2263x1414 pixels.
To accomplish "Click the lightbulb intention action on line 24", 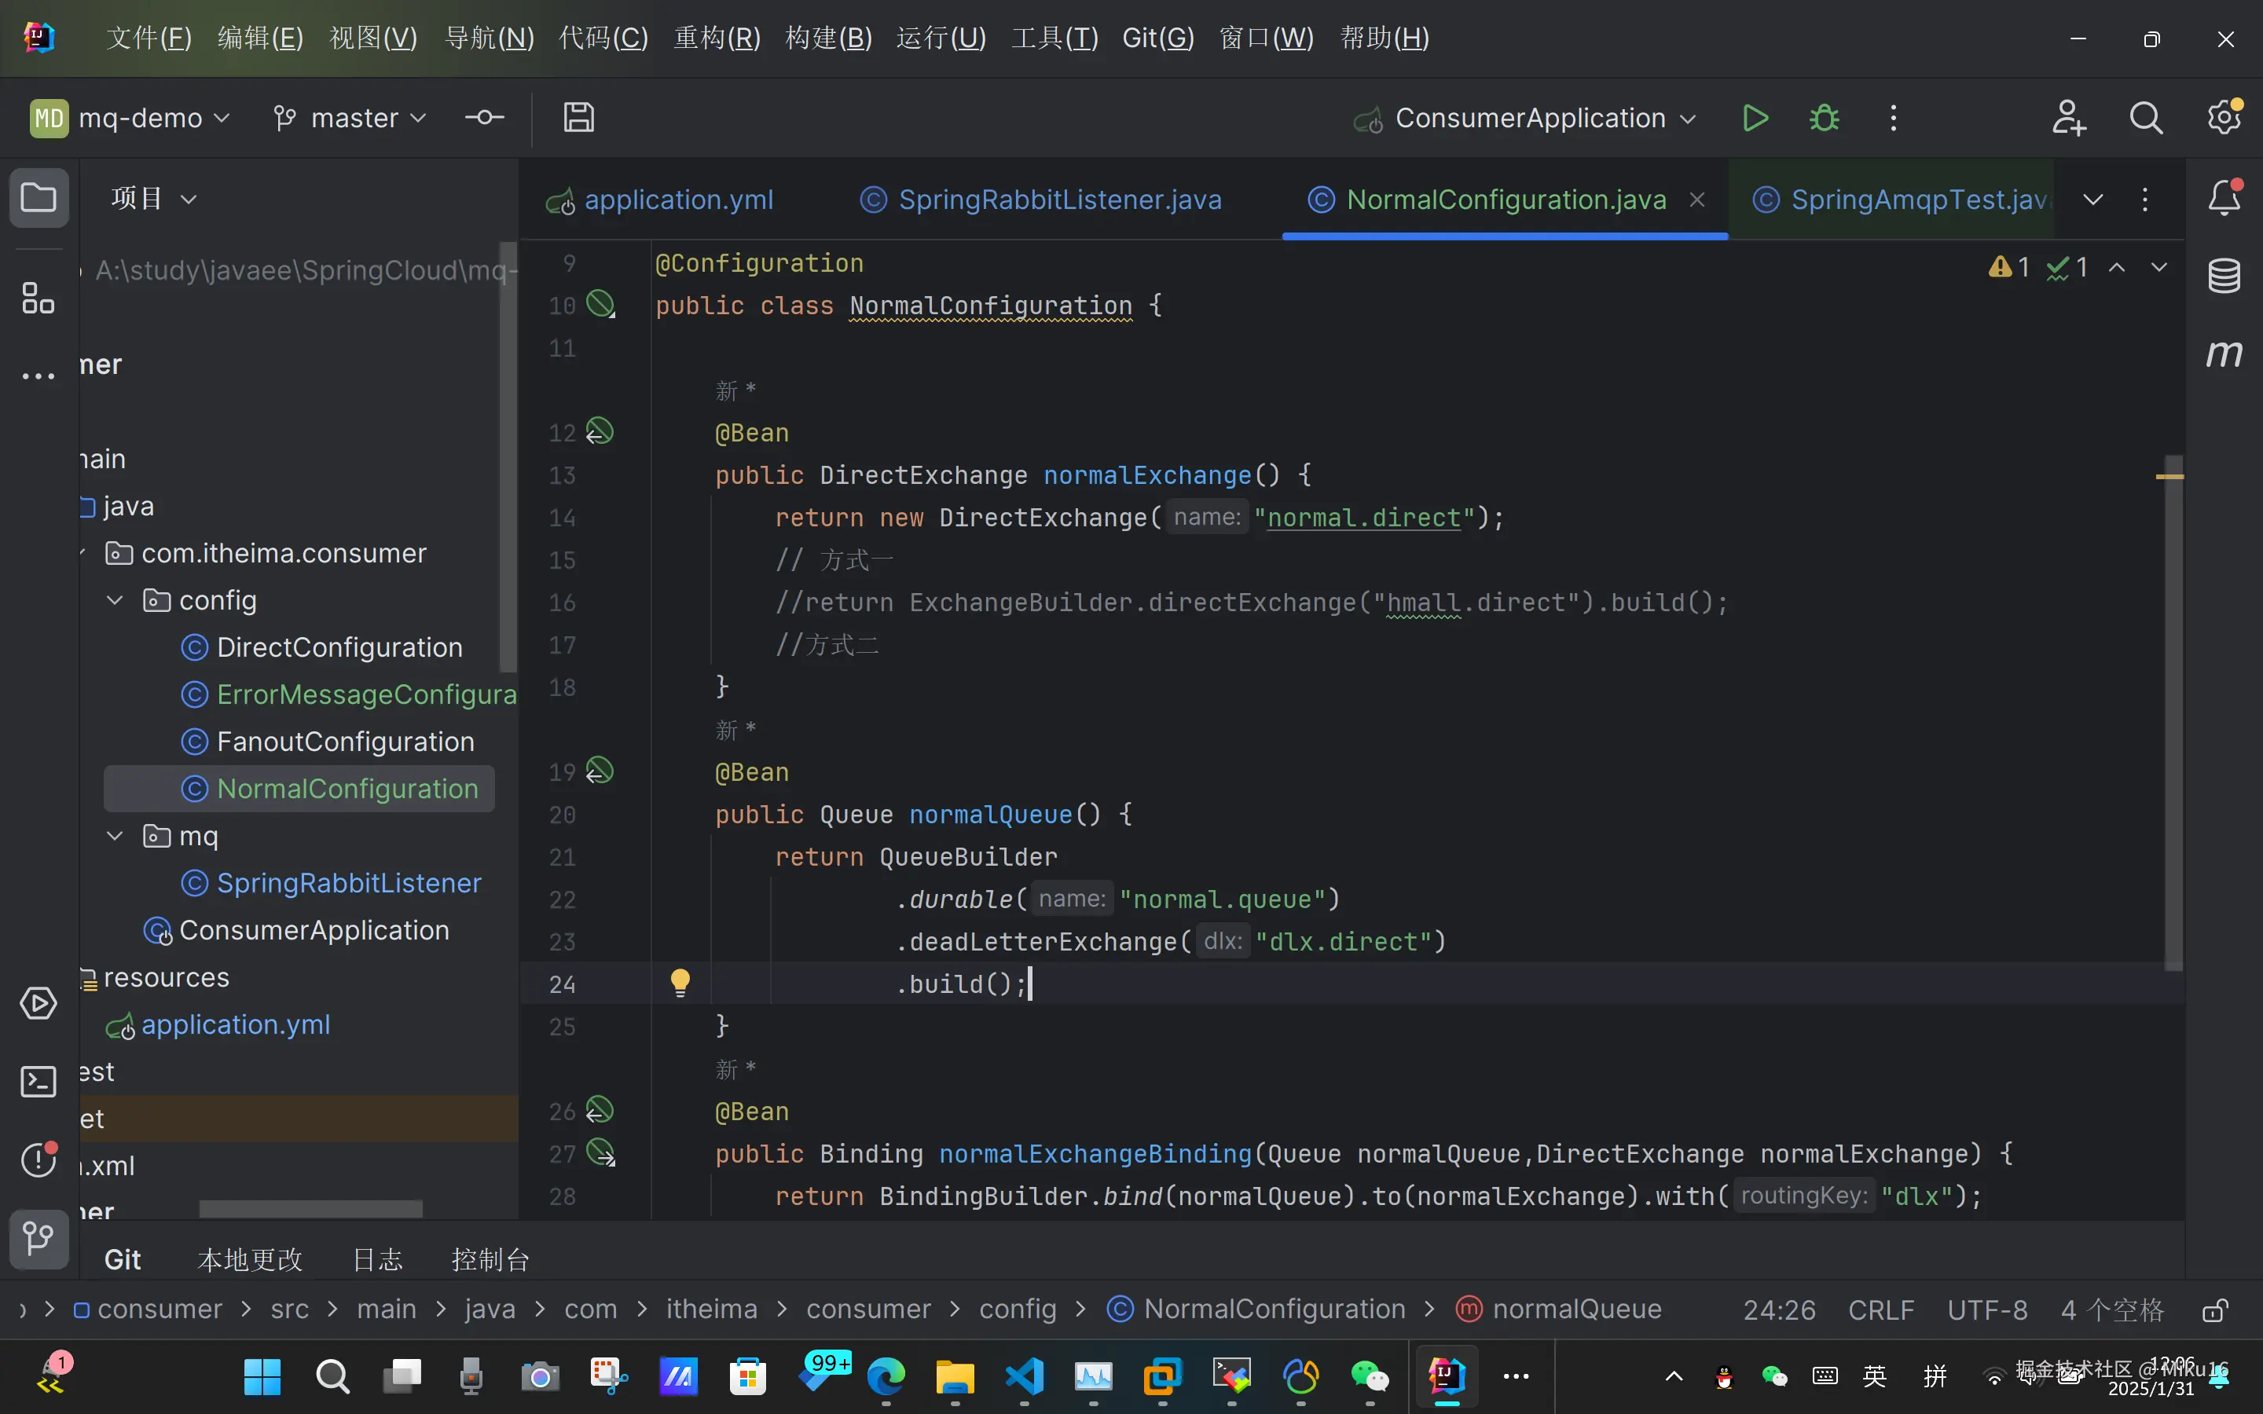I will (x=680, y=982).
